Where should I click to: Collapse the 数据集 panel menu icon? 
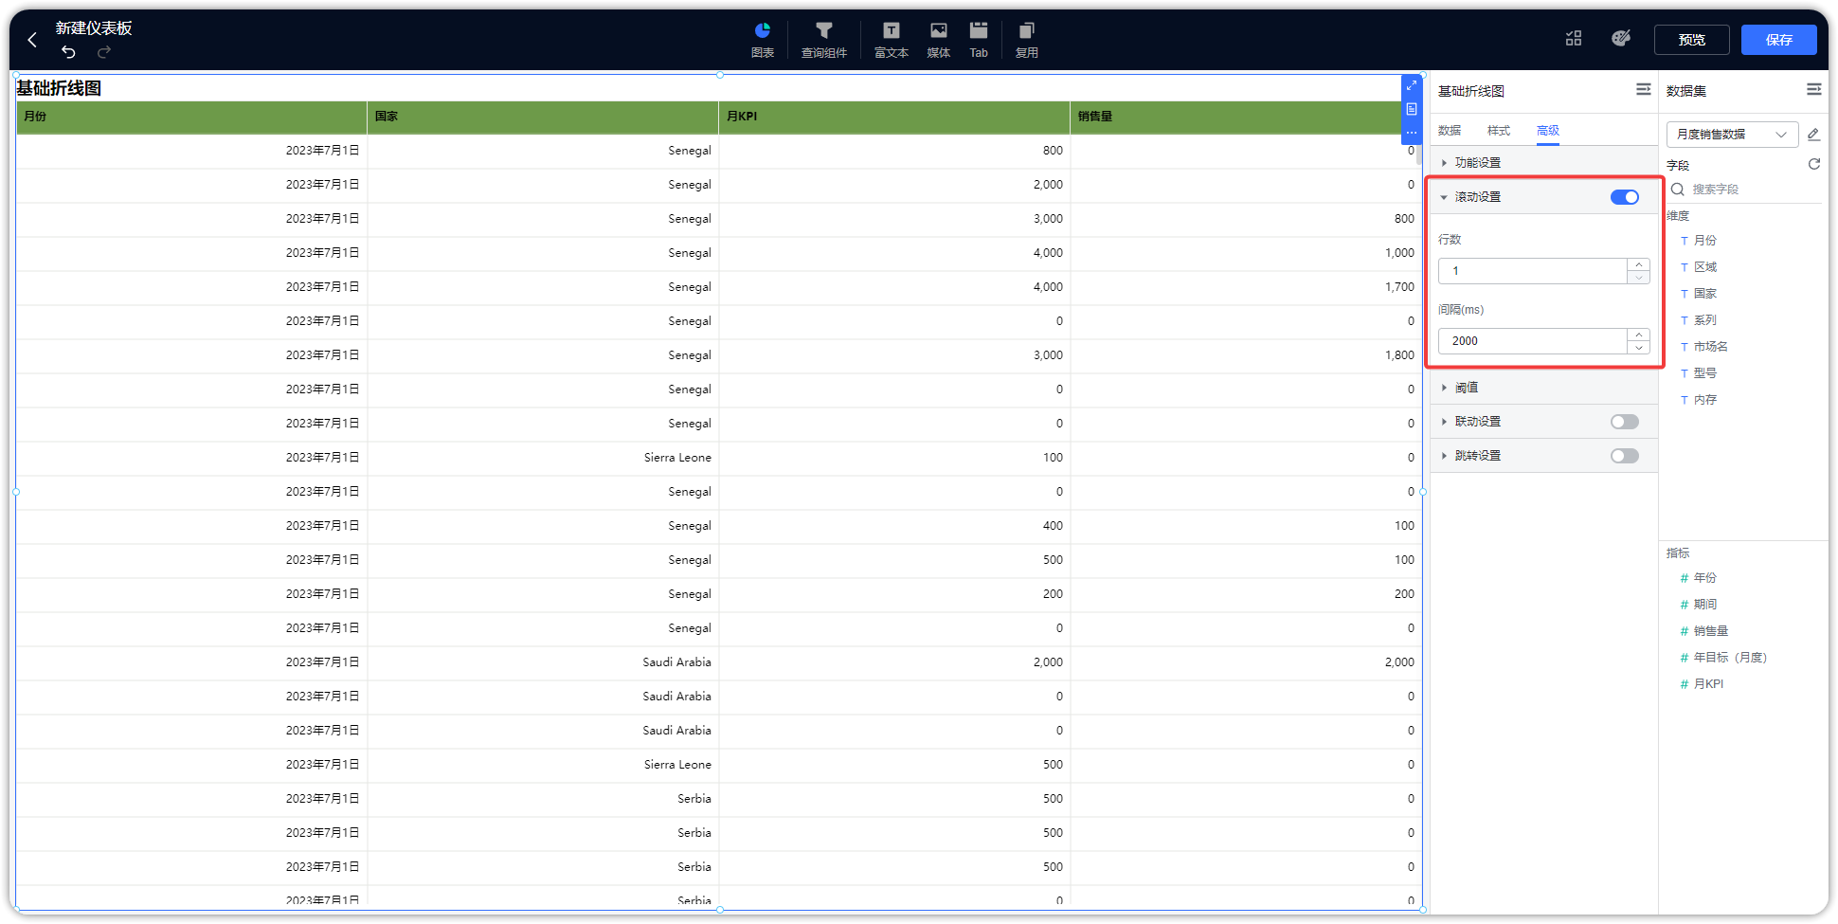tap(1813, 89)
